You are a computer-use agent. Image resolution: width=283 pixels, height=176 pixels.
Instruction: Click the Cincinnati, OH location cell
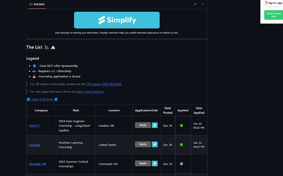[x=114, y=164]
